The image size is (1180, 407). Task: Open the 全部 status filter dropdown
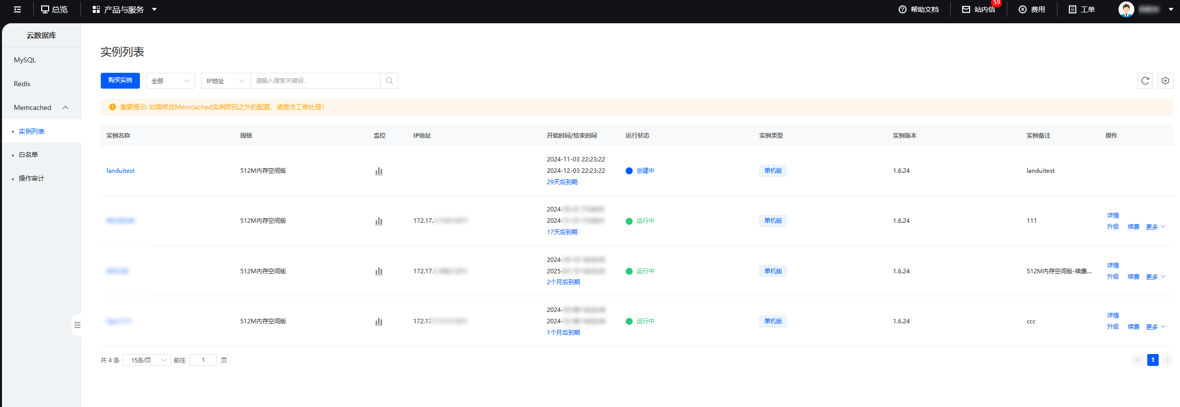pos(170,81)
